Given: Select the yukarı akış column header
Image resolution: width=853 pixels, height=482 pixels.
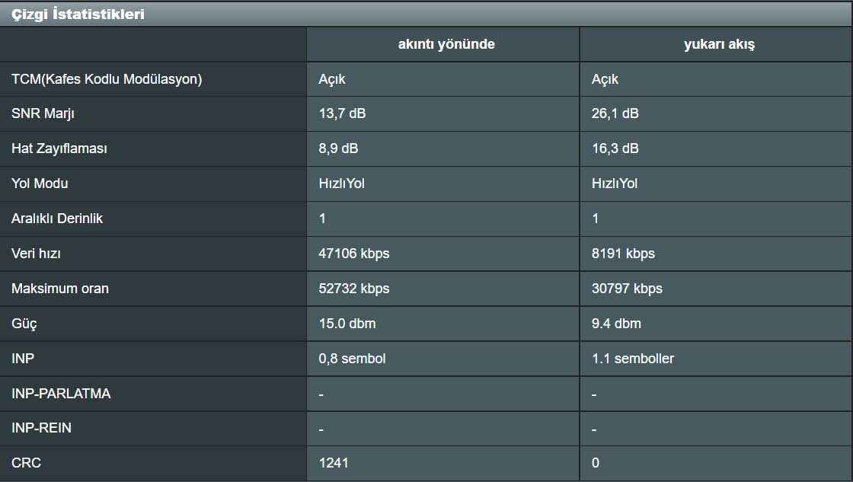Looking at the screenshot, I should point(719,44).
